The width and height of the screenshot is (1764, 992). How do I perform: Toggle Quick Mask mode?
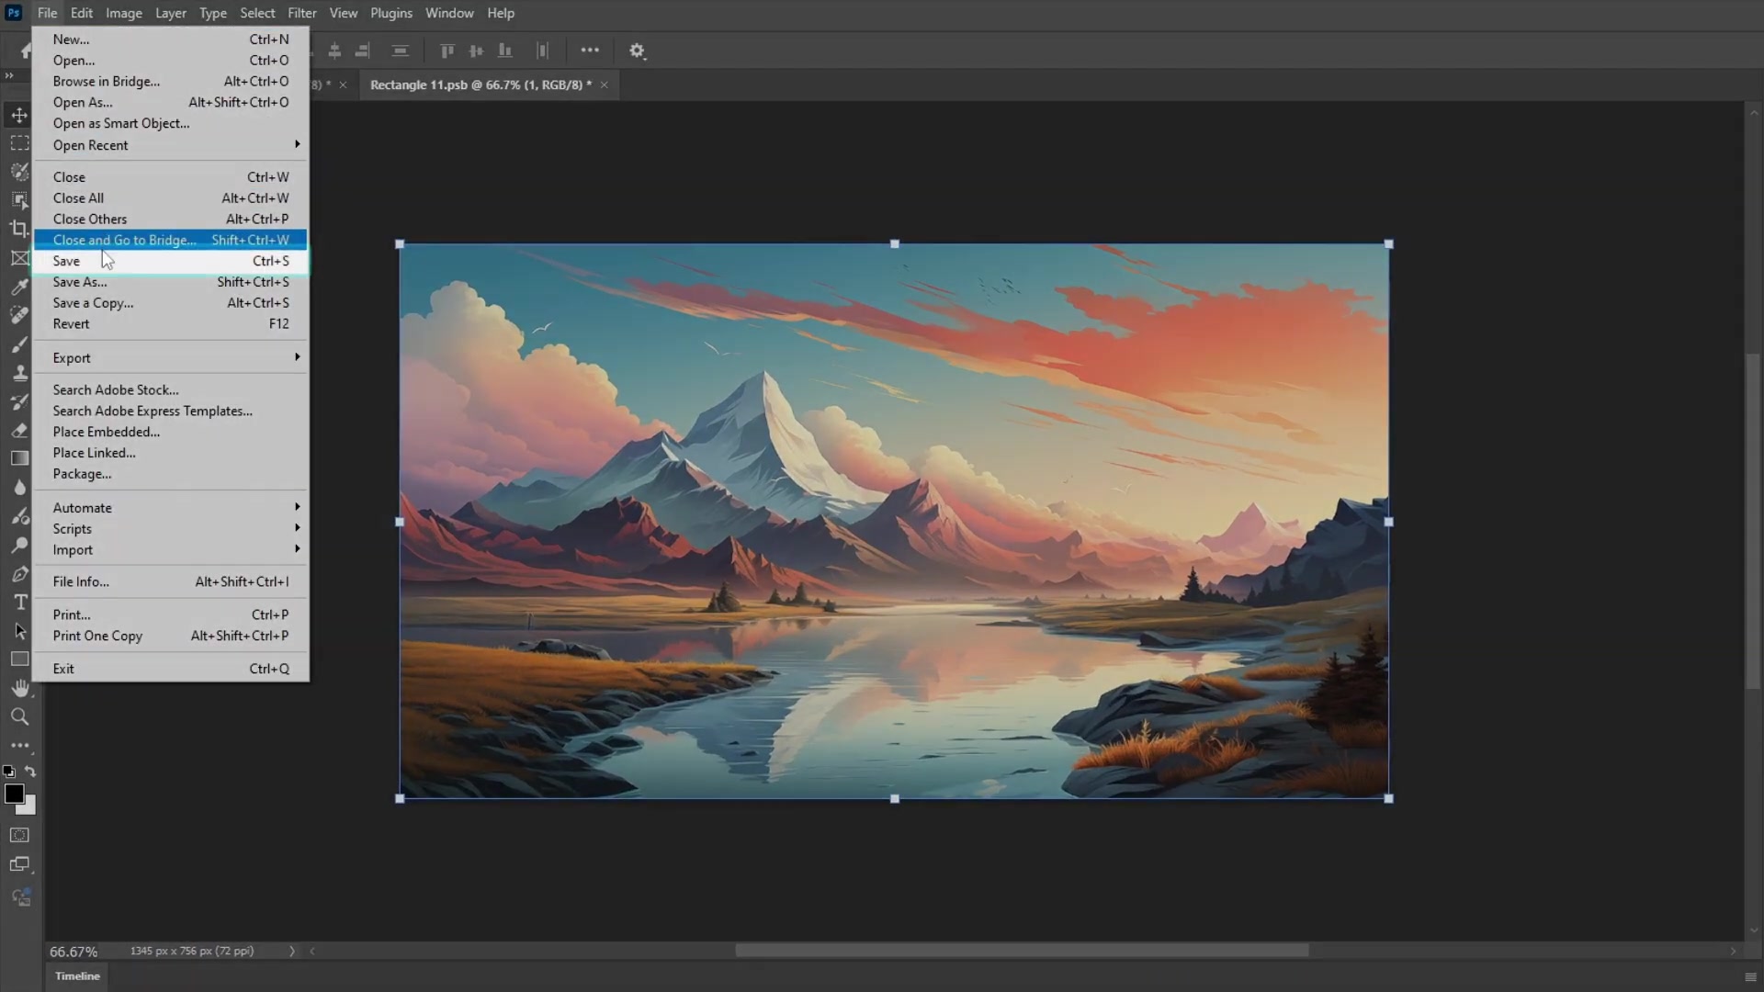click(19, 835)
